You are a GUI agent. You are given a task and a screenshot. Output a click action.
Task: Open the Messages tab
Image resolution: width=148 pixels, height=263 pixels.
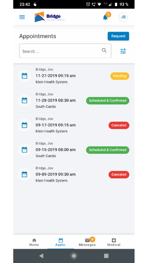tap(87, 242)
